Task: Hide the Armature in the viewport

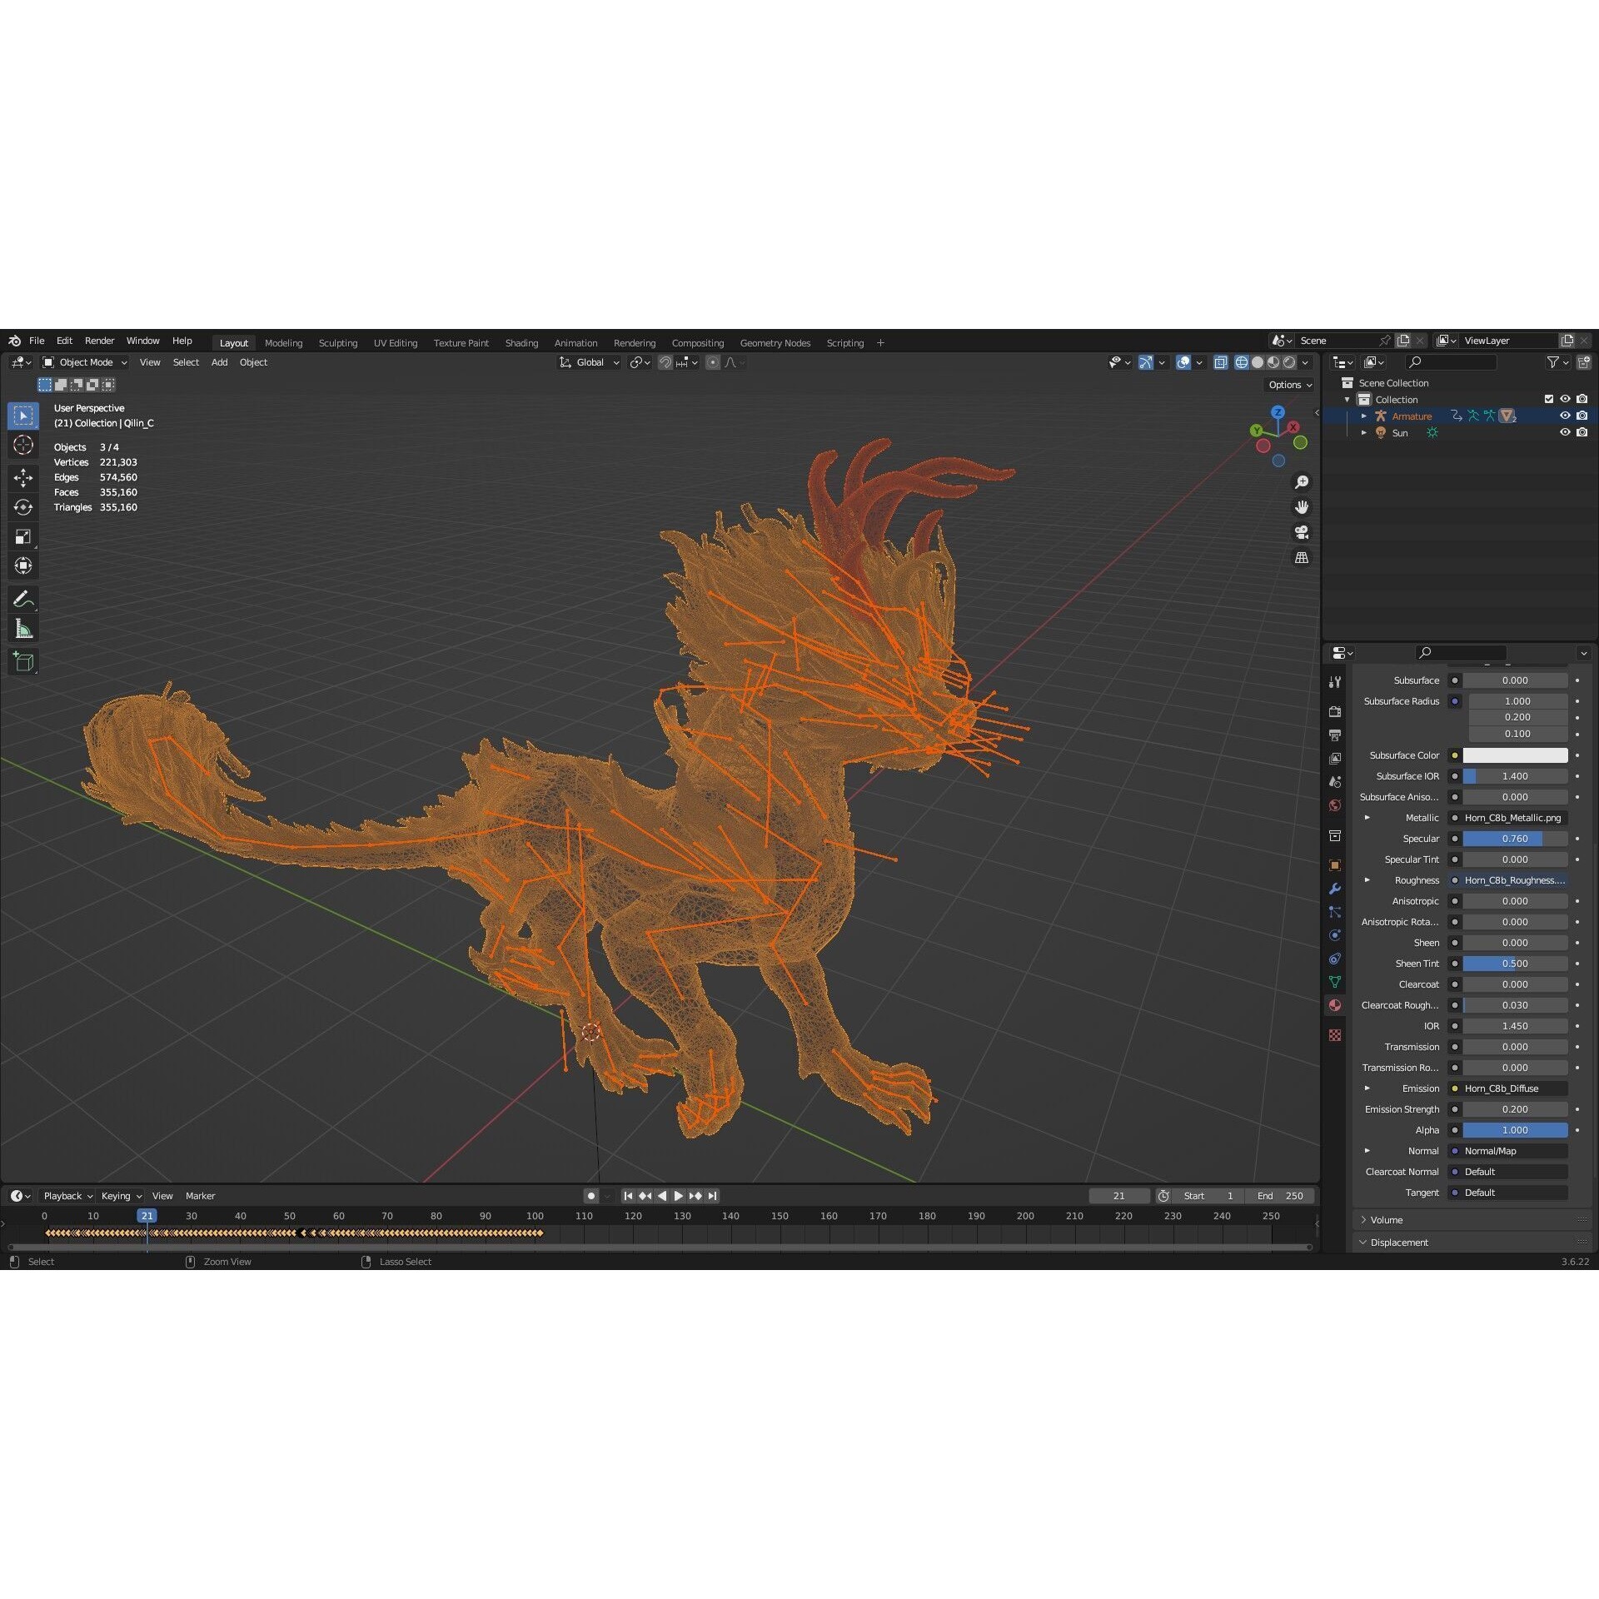Action: (1565, 416)
